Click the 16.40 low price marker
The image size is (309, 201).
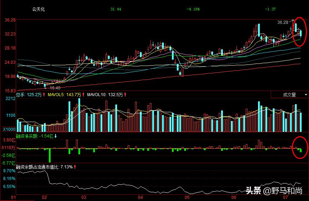pos(55,88)
